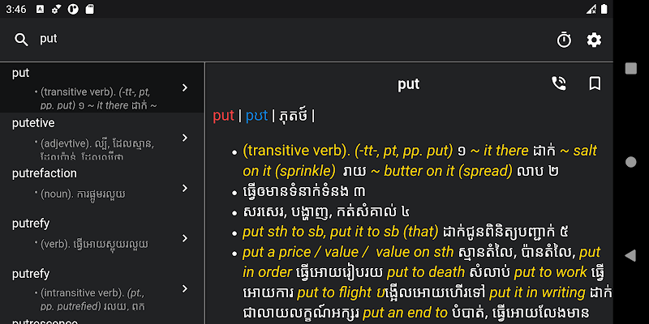
Task: Open the history timer icon
Action: click(564, 40)
